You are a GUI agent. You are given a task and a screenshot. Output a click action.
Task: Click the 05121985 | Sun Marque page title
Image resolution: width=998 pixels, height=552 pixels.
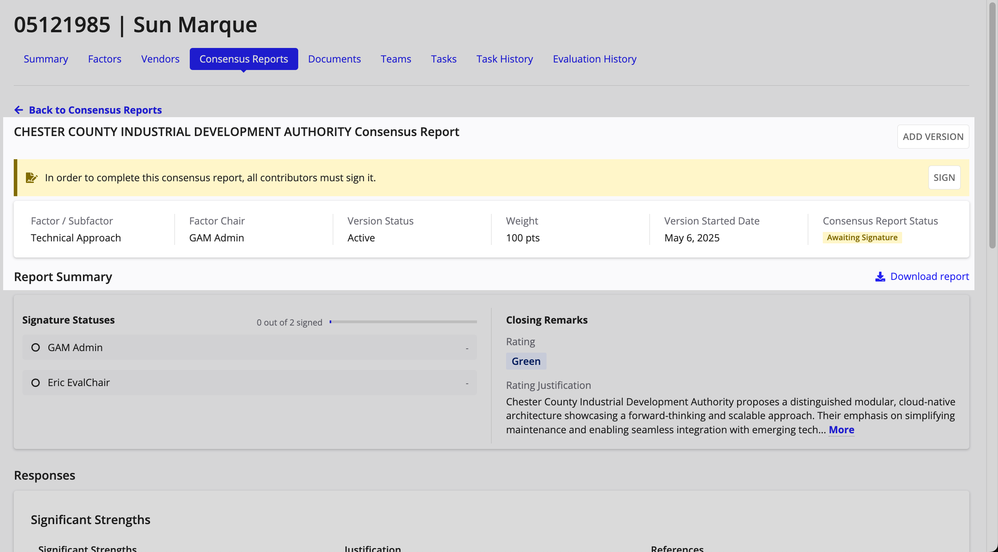coord(136,25)
